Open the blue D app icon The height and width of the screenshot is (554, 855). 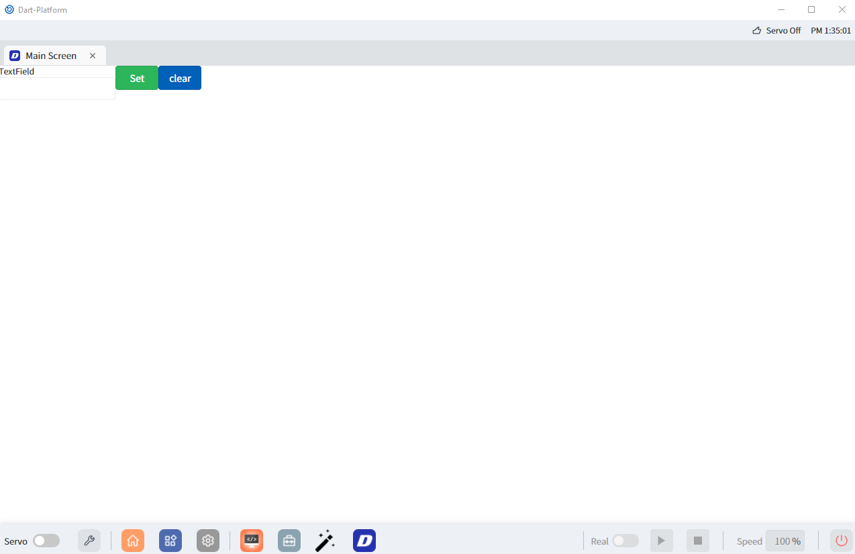point(364,541)
